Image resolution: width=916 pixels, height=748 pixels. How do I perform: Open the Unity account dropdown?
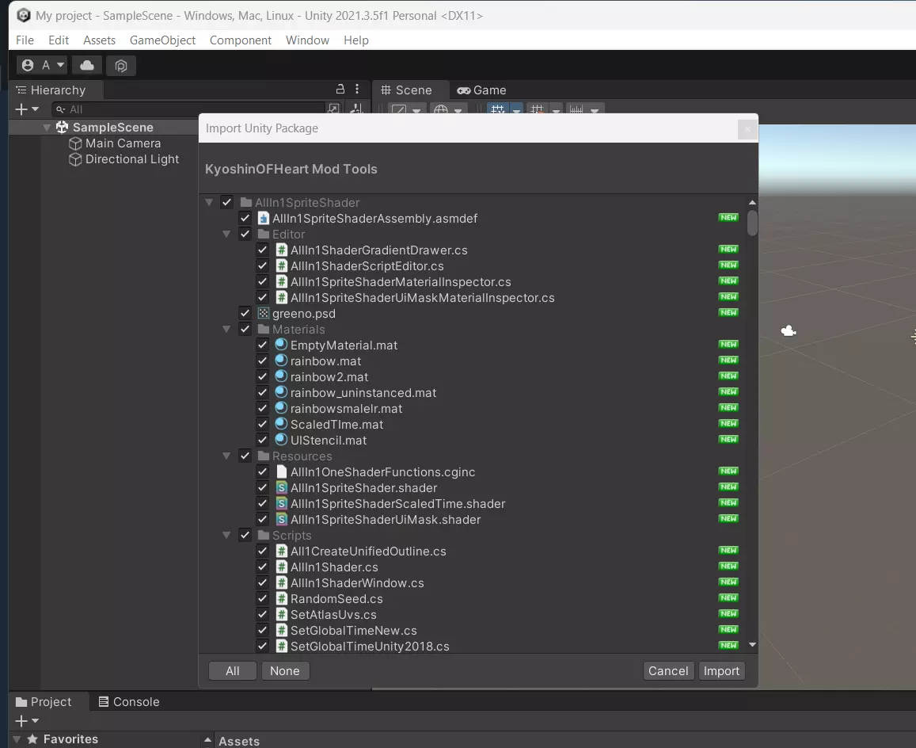[x=42, y=66]
